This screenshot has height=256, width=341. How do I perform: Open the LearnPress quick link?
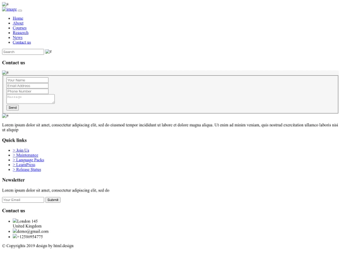[24, 164]
